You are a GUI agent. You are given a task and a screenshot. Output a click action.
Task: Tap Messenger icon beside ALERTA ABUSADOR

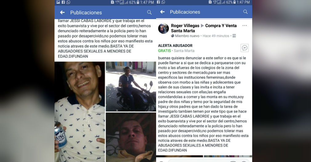[x=244, y=48]
